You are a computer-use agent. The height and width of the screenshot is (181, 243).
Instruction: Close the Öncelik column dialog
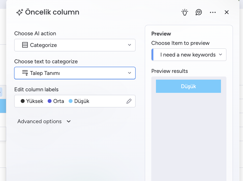point(227,12)
